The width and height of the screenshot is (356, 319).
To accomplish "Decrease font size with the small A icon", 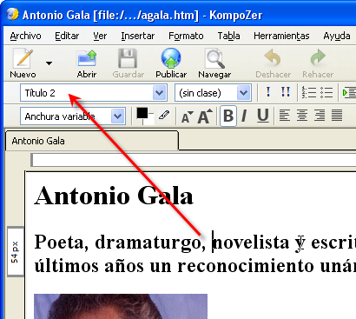I will click(187, 117).
